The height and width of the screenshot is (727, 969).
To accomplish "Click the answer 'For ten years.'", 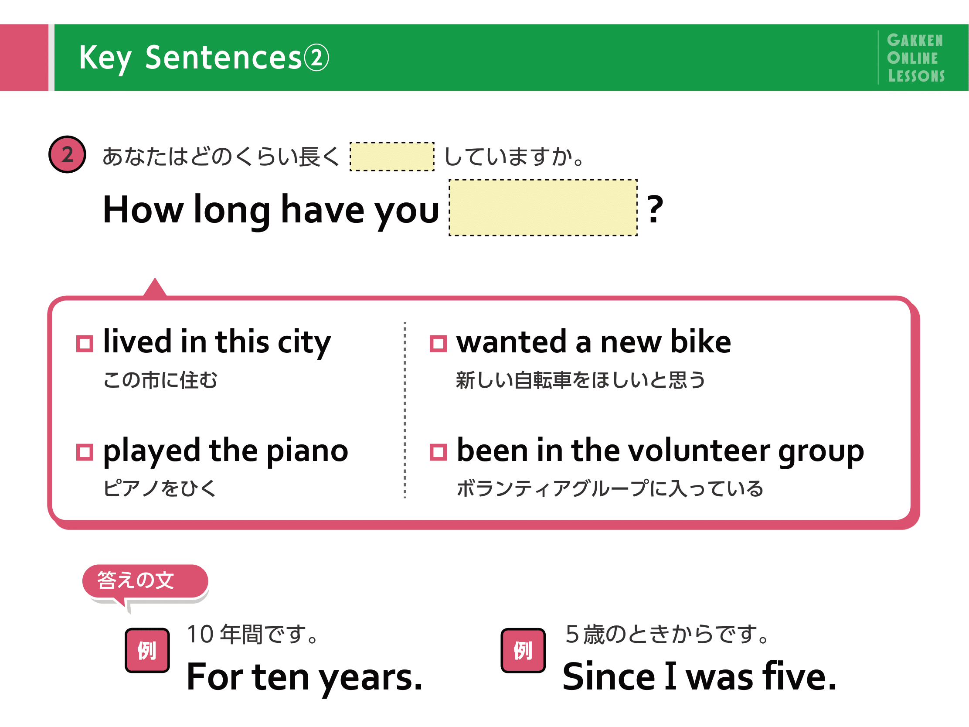I will (x=304, y=677).
